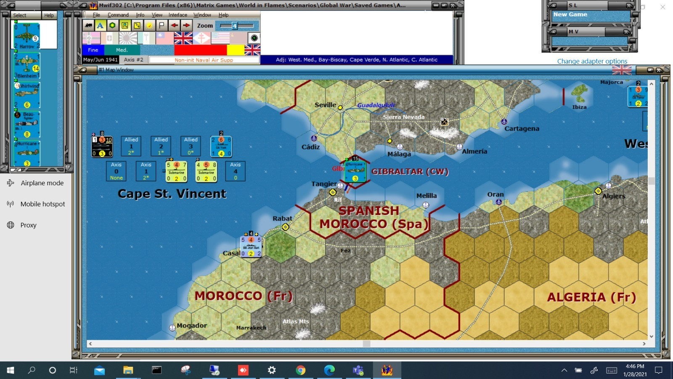Click the map horizontal scrollbar right arrow
The image size is (673, 379).
click(x=644, y=344)
